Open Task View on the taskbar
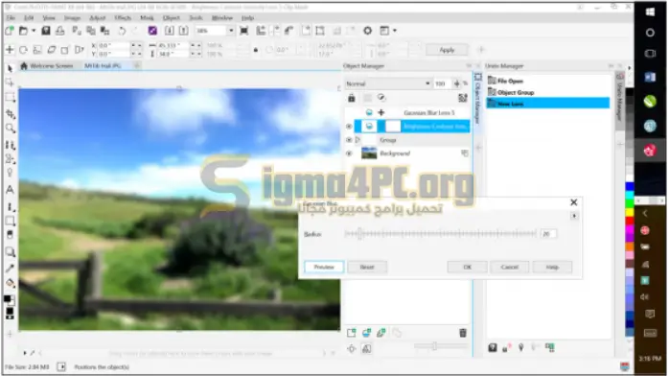Screen dimensions: 669x376 650,54
